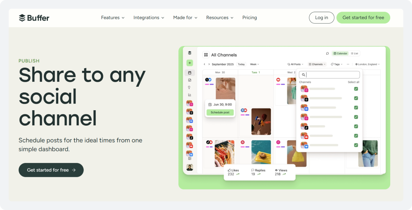Click the Views 218 stat
The height and width of the screenshot is (210, 412).
[281, 172]
